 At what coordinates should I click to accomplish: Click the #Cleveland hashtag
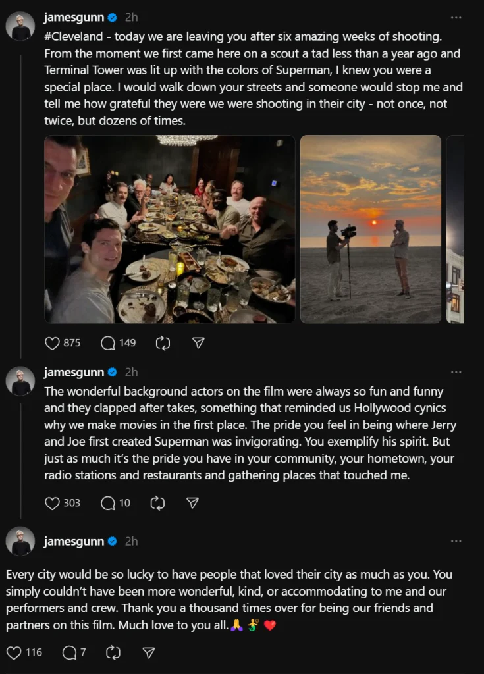coord(73,36)
